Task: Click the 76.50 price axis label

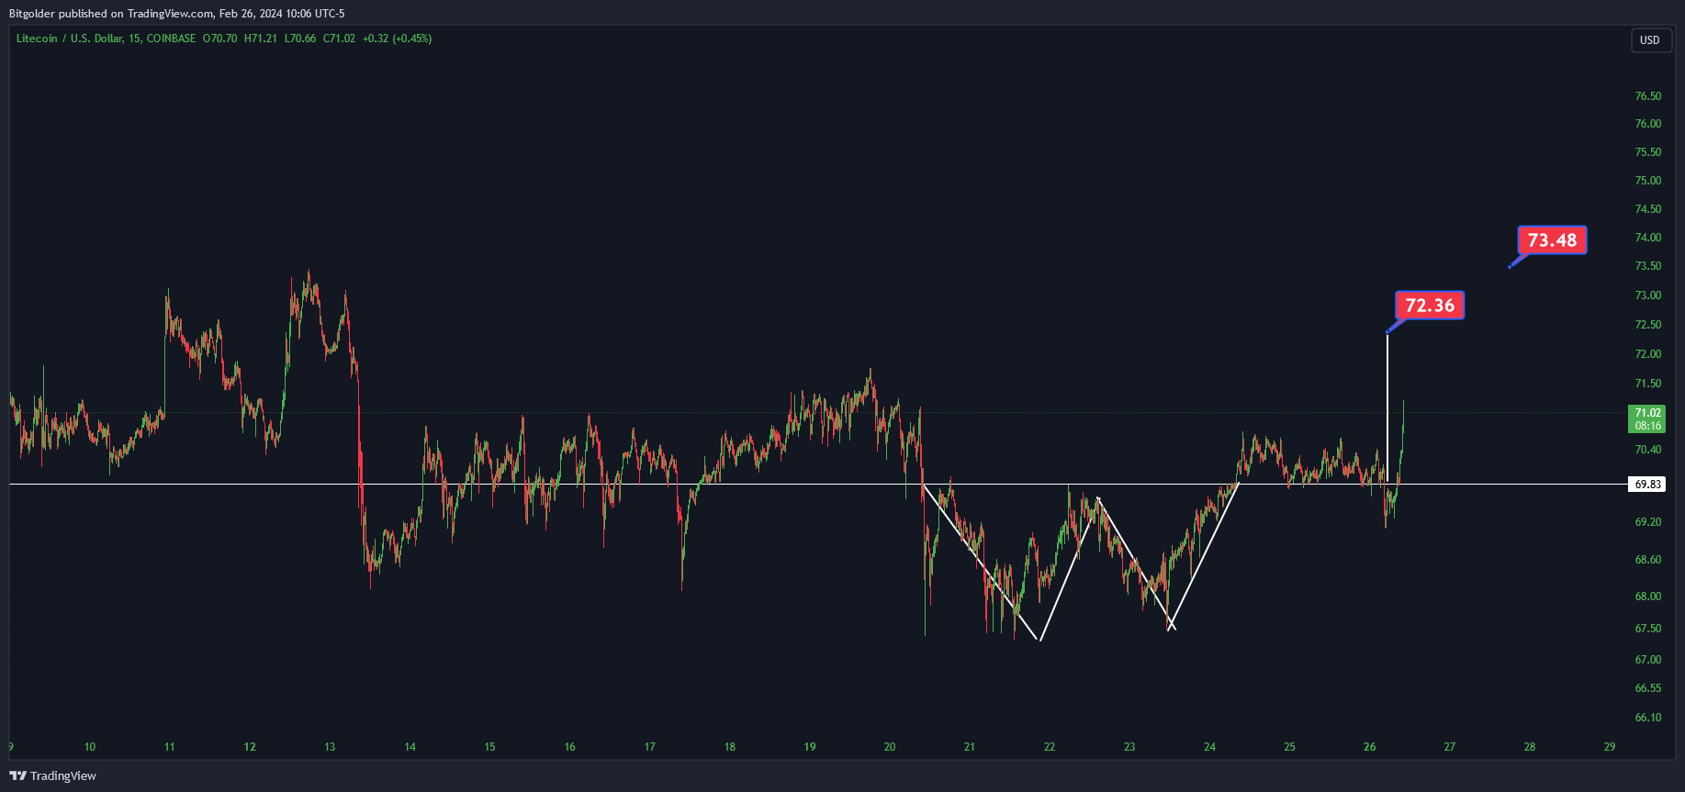Action: click(1648, 96)
